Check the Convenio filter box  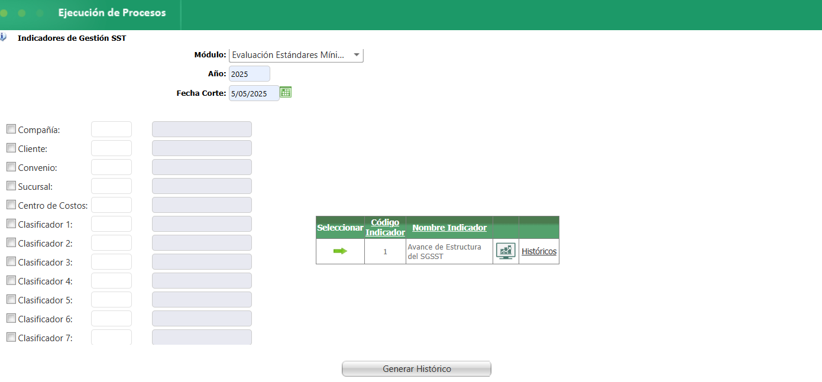pyautogui.click(x=11, y=167)
